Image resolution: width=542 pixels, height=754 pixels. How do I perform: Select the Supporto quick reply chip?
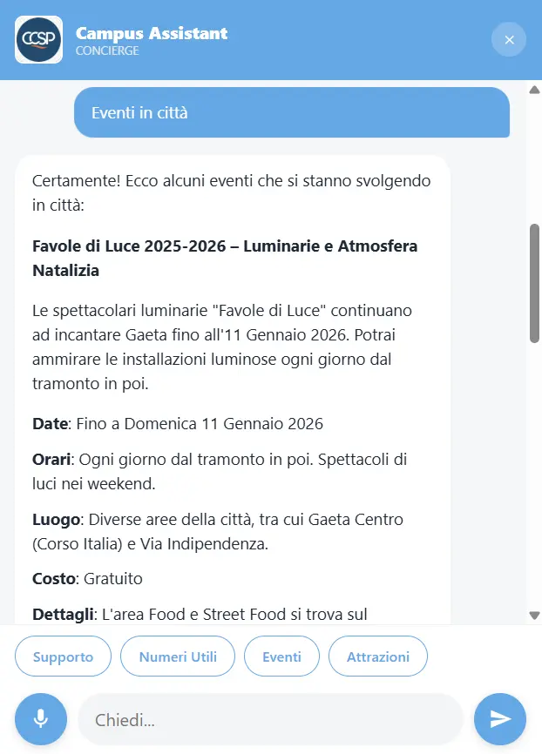click(x=63, y=656)
